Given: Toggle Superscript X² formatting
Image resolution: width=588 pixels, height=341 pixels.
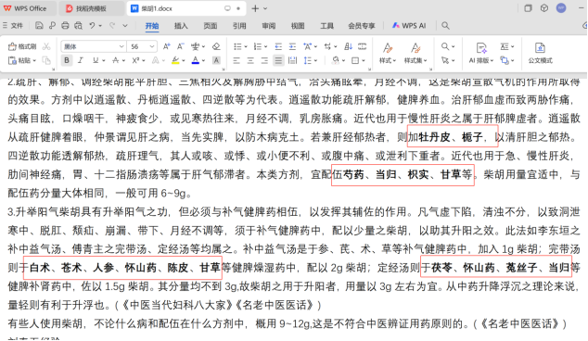Looking at the screenshot, I should (x=135, y=60).
